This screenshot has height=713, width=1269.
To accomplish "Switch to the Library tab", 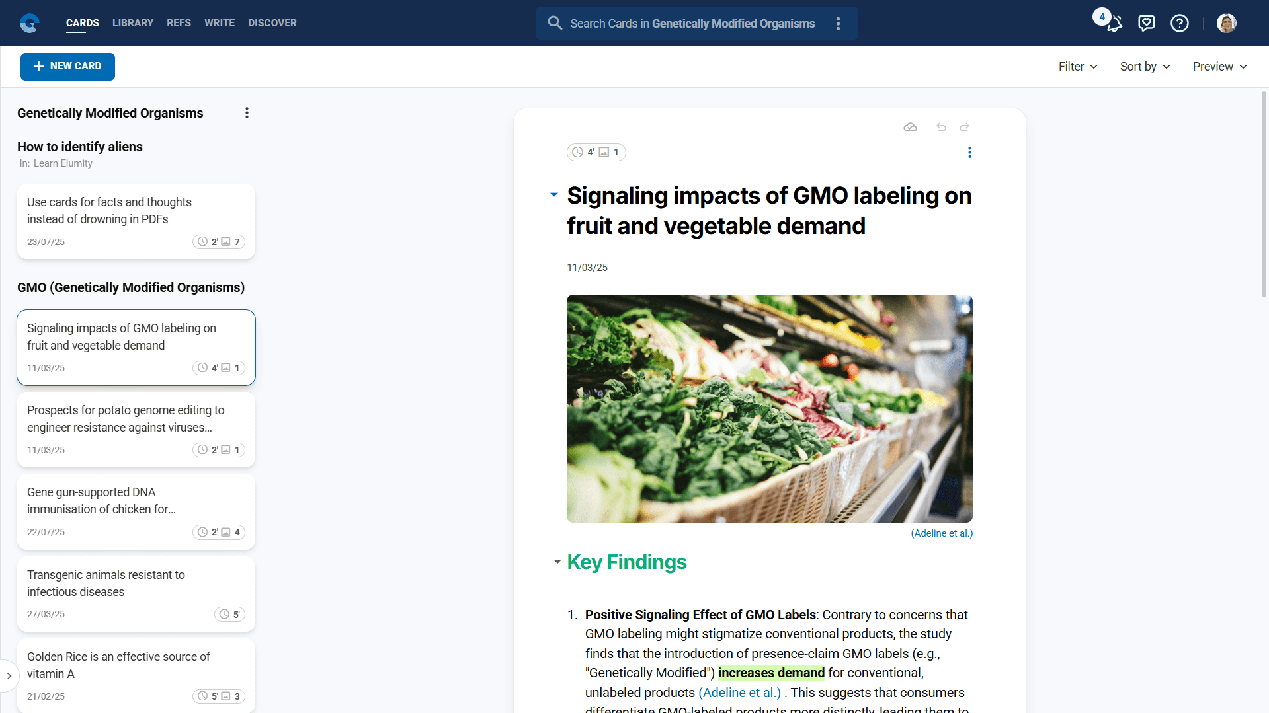I will coord(132,23).
